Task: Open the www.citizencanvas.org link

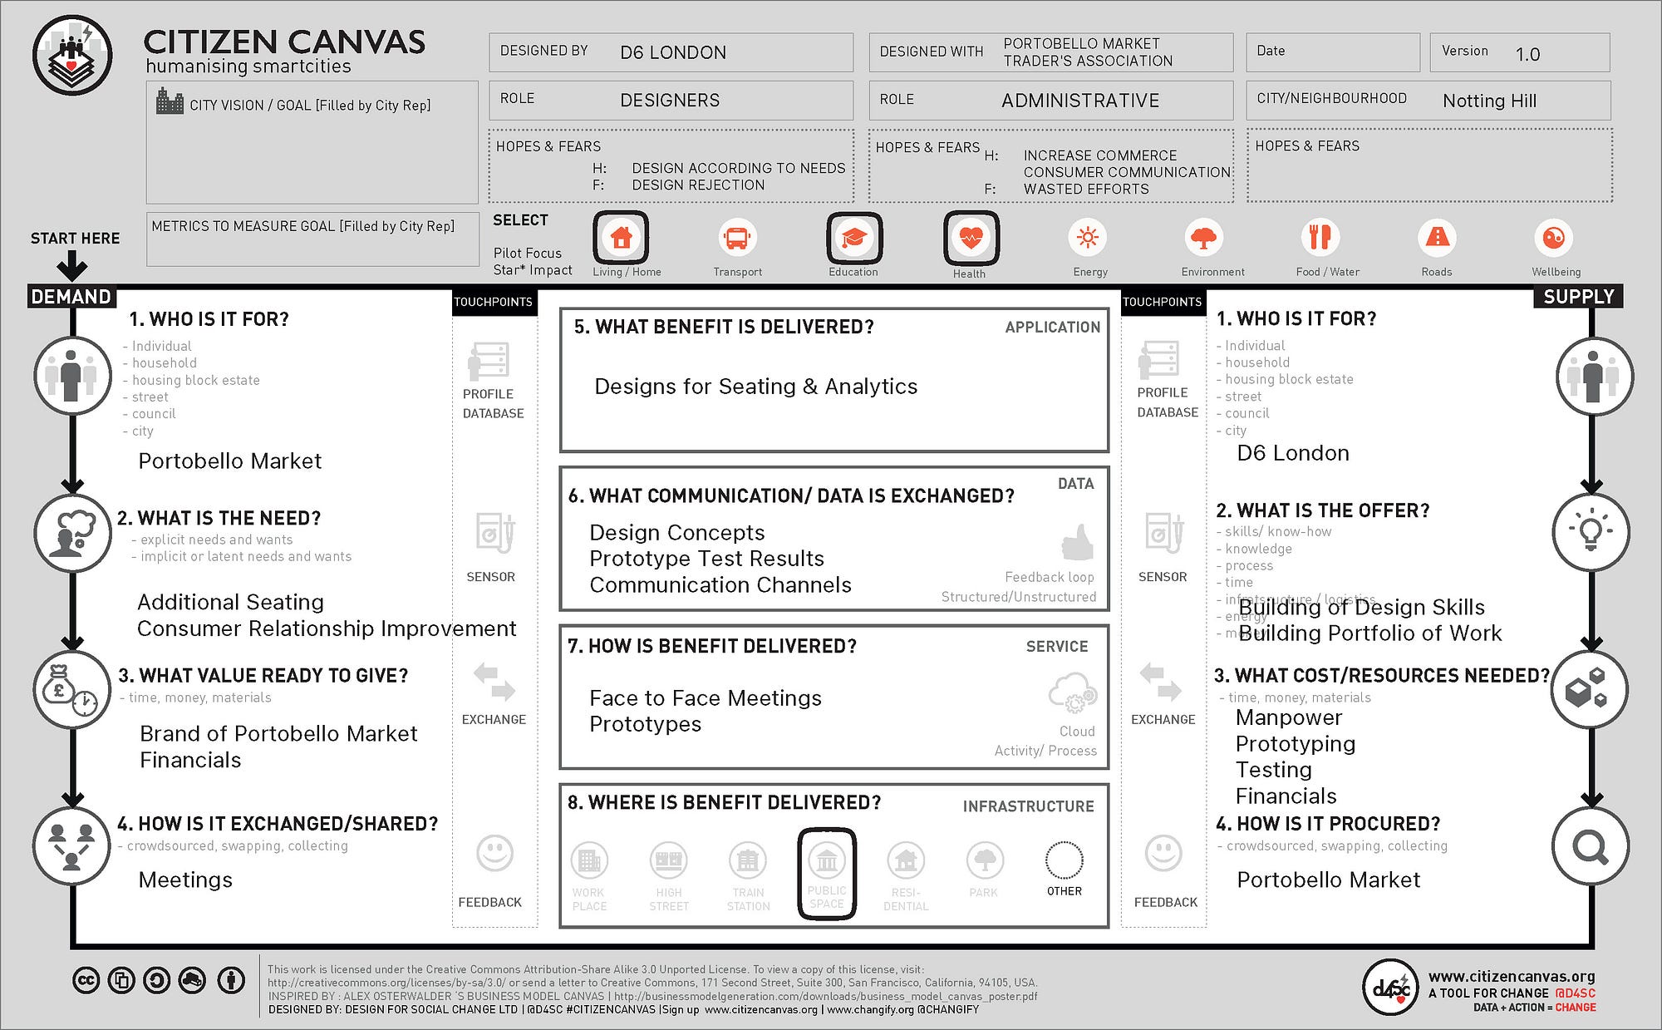Action: pos(1511,977)
